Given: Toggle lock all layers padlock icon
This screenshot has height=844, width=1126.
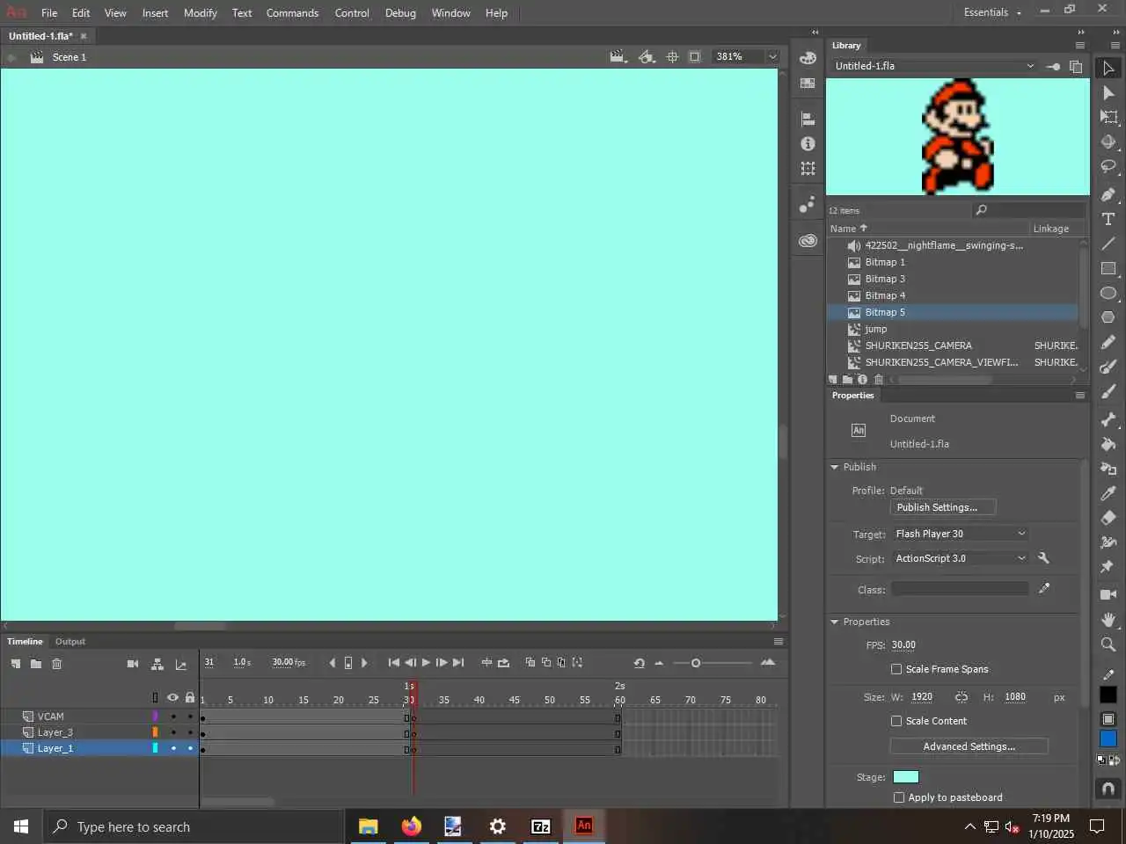Looking at the screenshot, I should pyautogui.click(x=190, y=697).
